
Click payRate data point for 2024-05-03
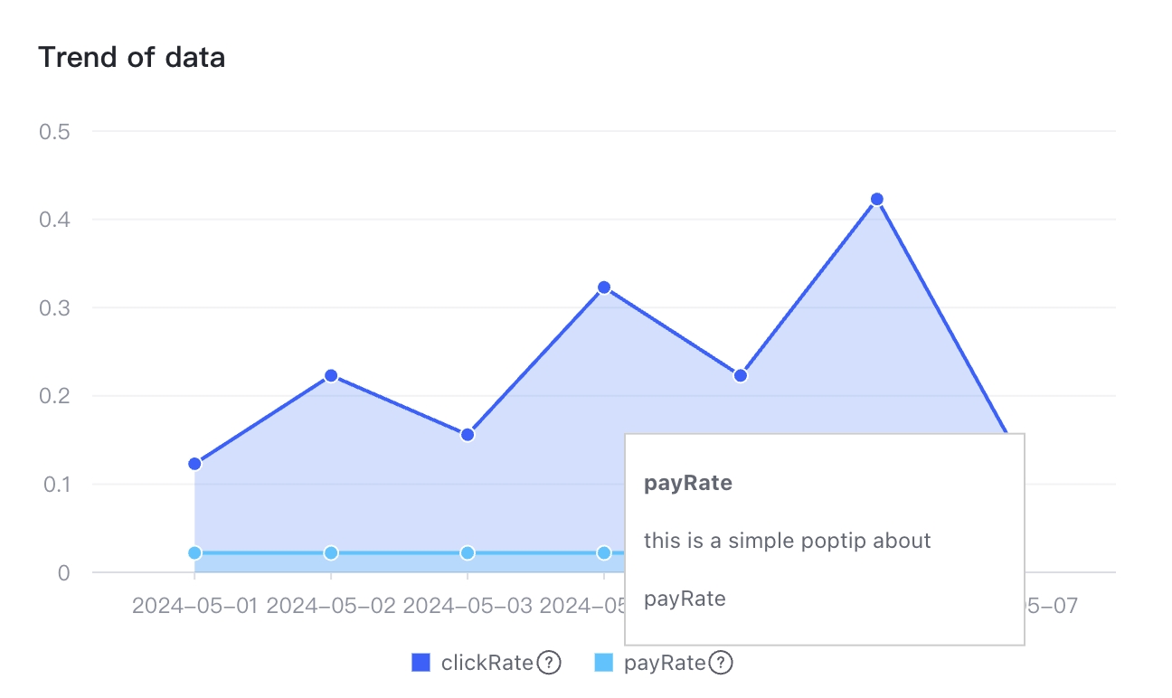click(468, 552)
